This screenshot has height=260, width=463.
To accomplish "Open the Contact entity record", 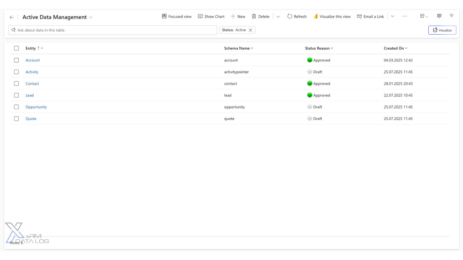I will 32,84.
